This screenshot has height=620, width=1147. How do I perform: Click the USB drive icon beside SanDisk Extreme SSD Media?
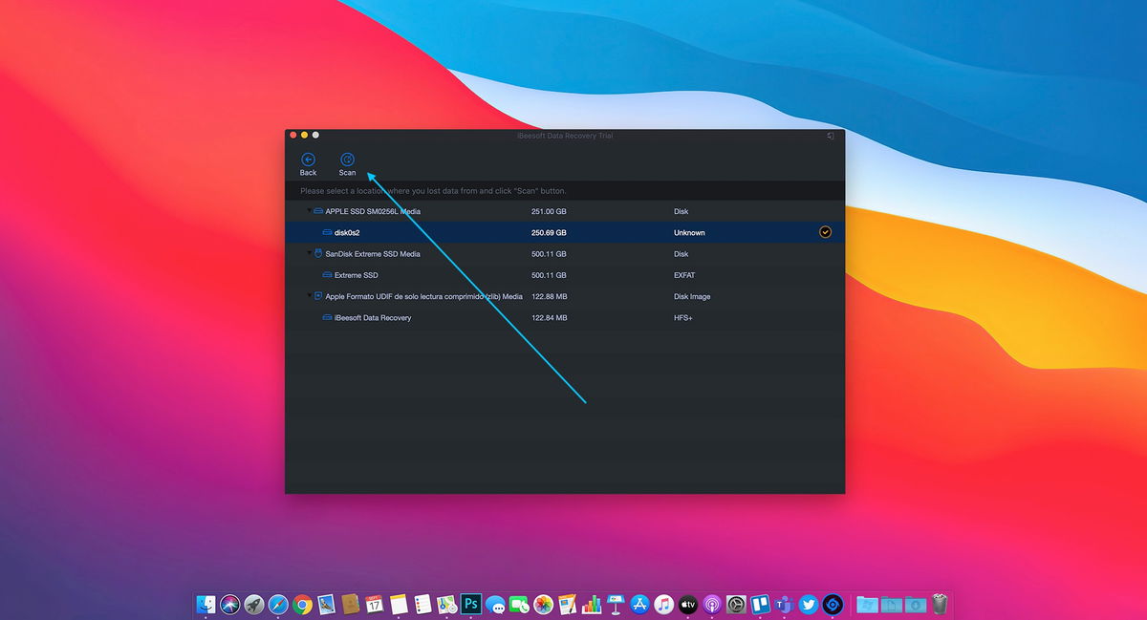click(318, 254)
